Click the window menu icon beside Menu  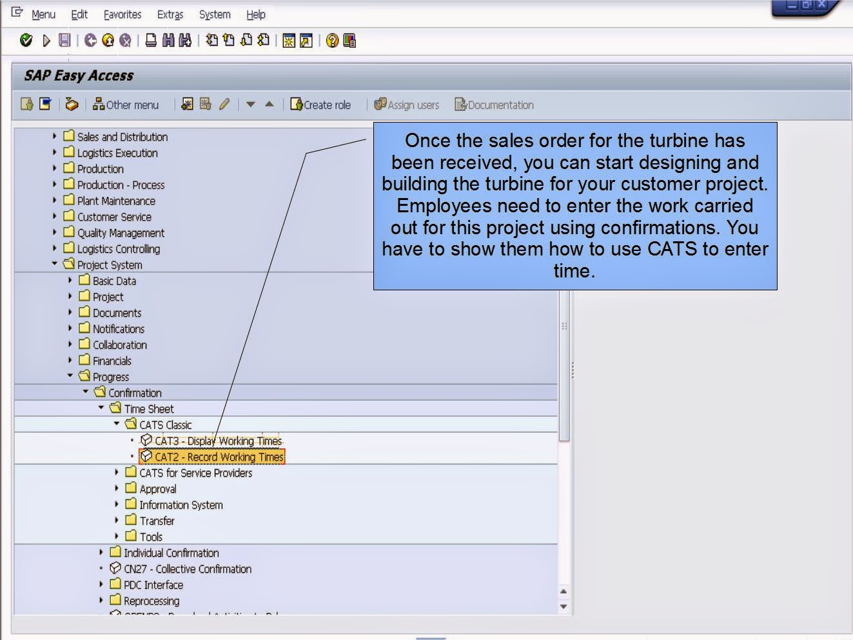tap(17, 13)
